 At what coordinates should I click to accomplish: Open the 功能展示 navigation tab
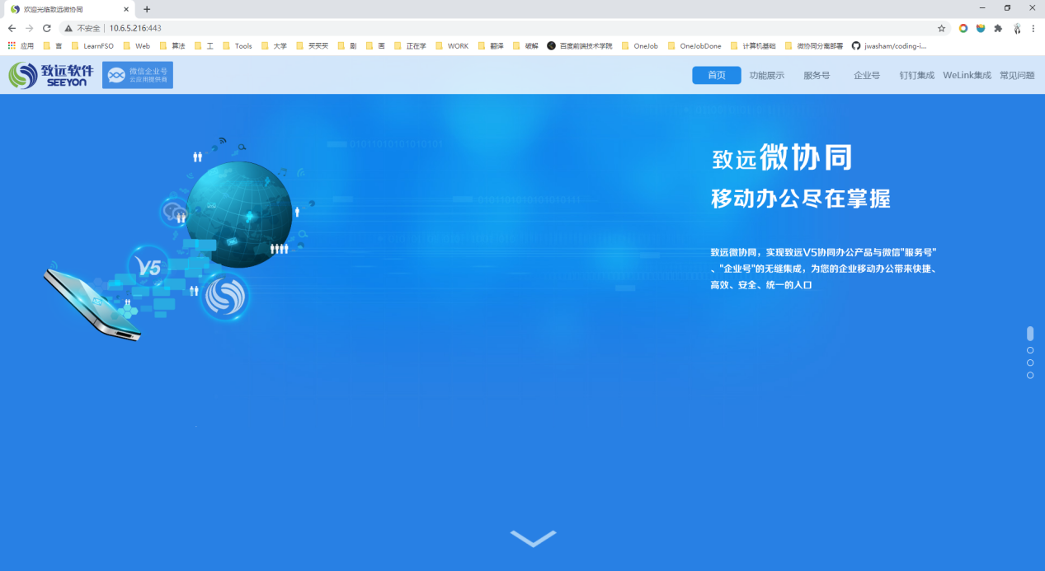(x=766, y=75)
